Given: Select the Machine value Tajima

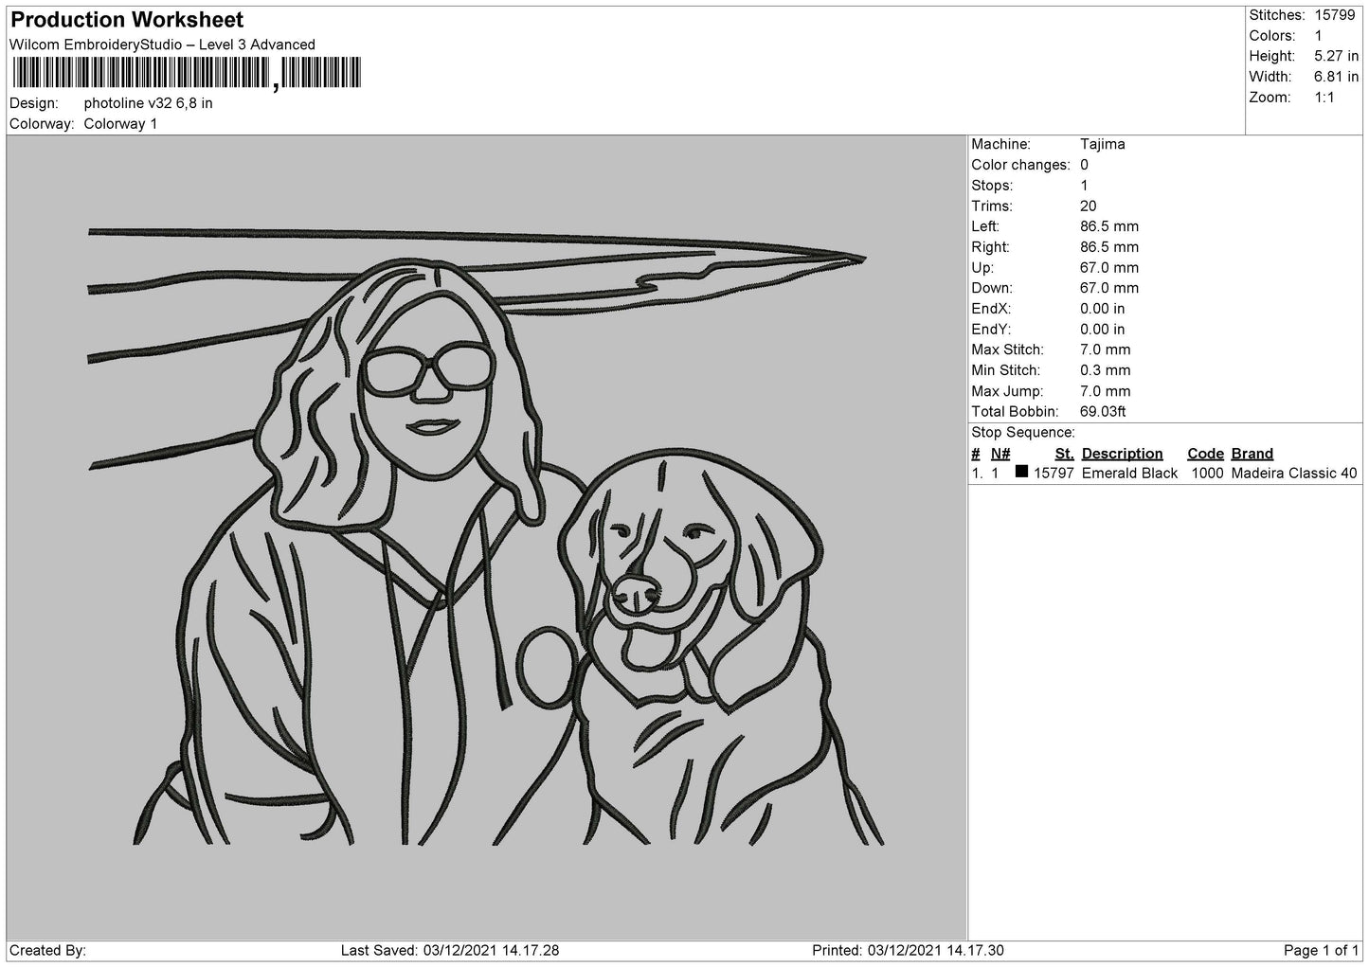Looking at the screenshot, I should 1103,145.
